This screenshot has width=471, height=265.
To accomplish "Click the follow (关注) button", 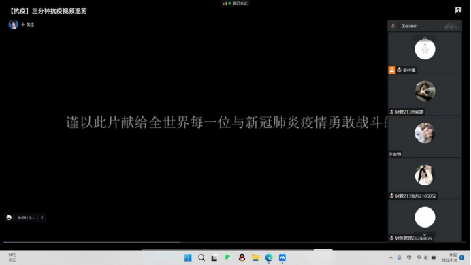I will click(28, 25).
